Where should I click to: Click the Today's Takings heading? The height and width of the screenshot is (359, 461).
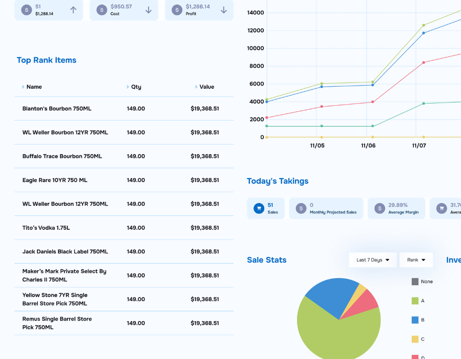click(x=278, y=181)
